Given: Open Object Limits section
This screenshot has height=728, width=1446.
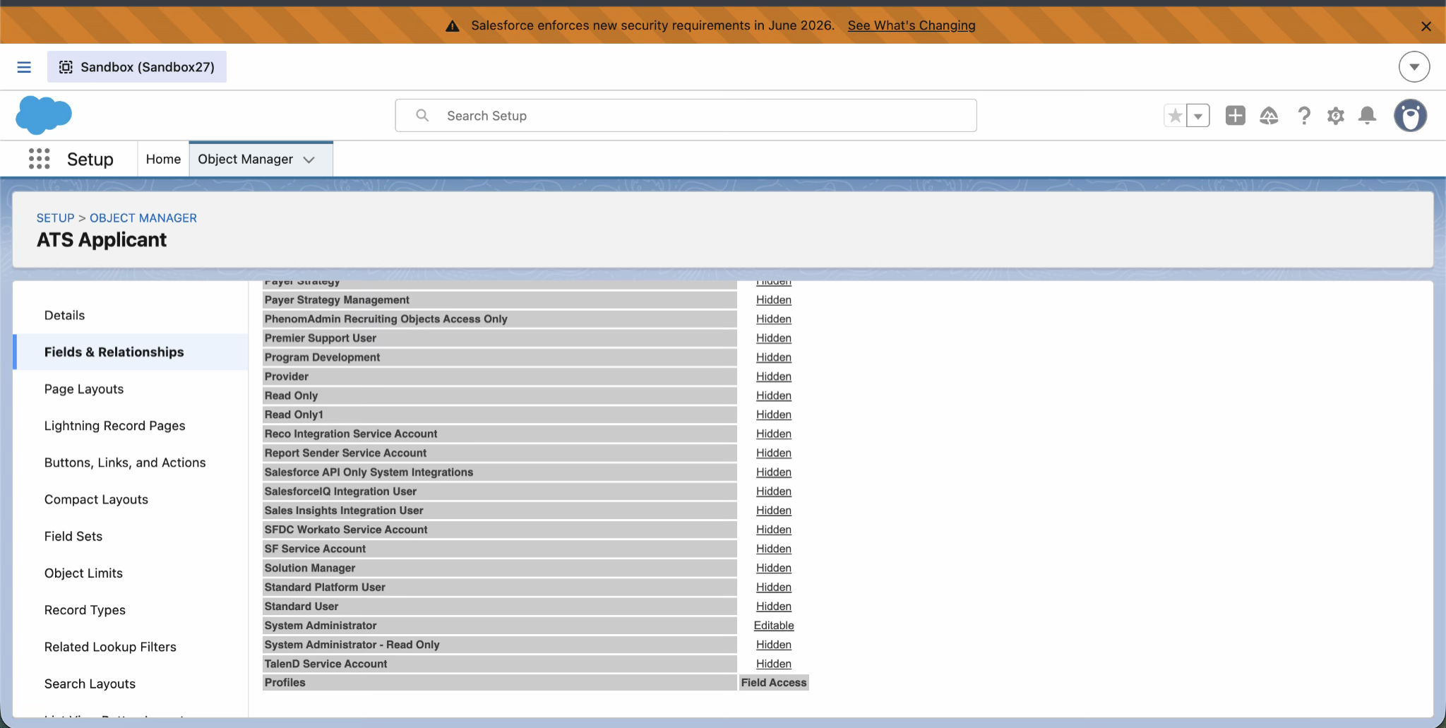Looking at the screenshot, I should click(83, 573).
